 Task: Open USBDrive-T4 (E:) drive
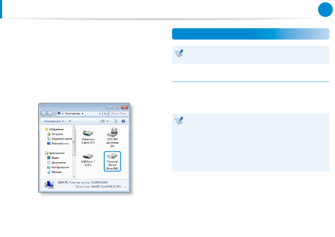point(88,160)
